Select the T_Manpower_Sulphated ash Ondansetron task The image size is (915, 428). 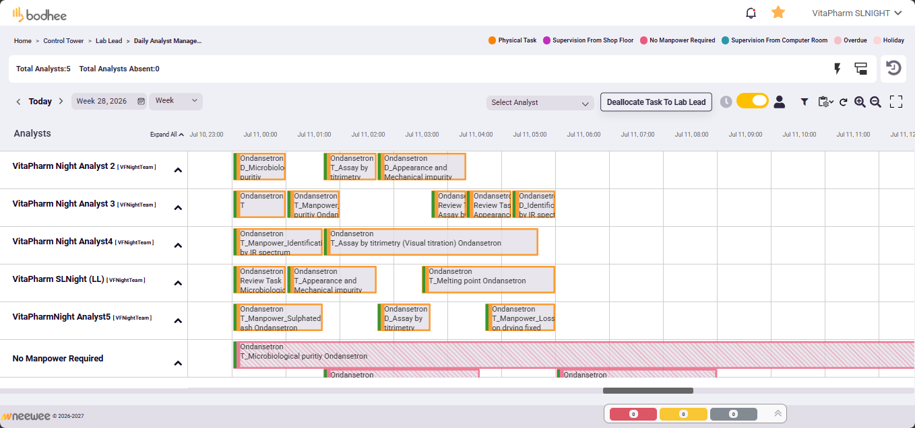[278, 317]
